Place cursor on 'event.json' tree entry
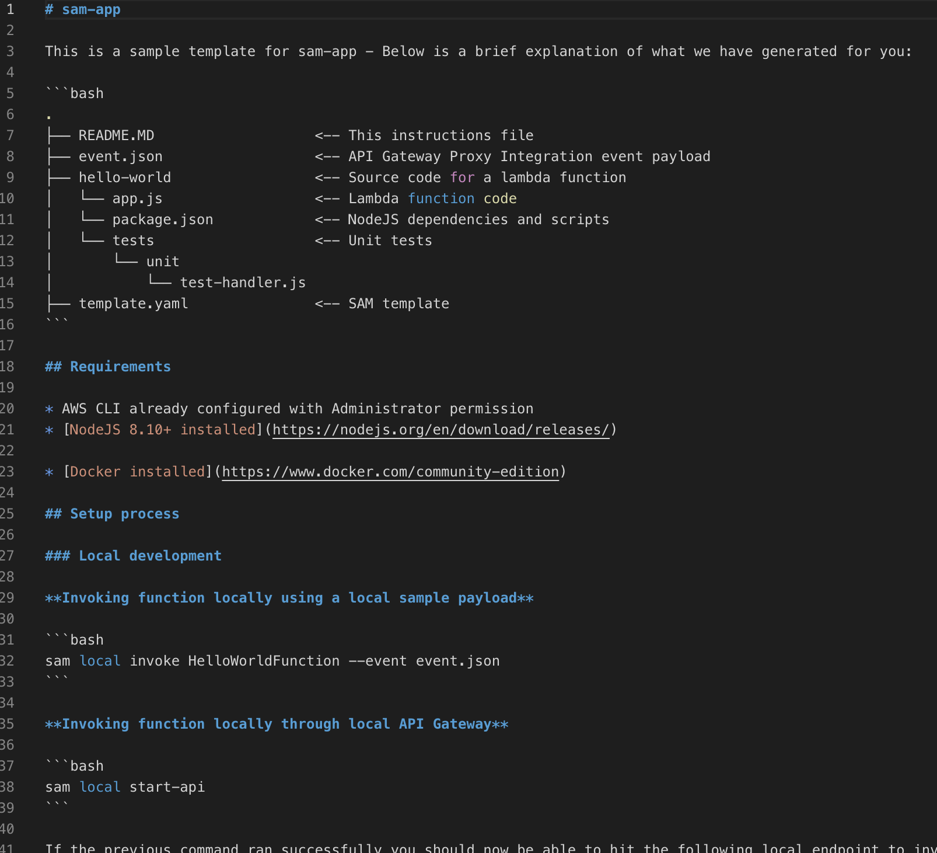The image size is (937, 853). pyautogui.click(x=121, y=156)
